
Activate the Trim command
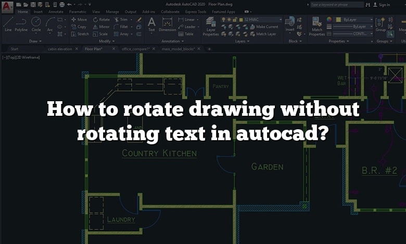pyautogui.click(x=121, y=20)
